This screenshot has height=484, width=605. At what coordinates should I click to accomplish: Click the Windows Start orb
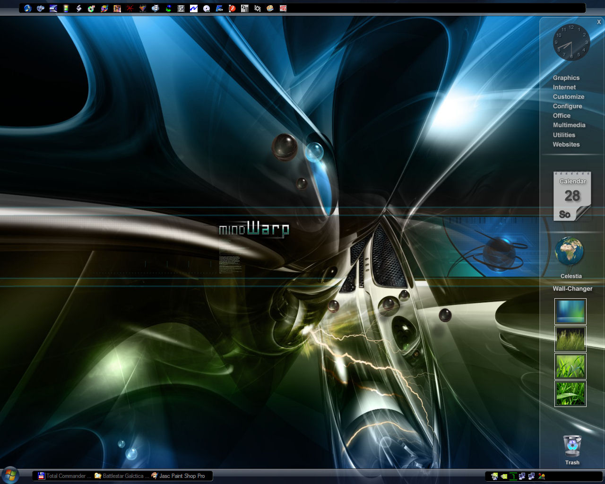(10, 475)
